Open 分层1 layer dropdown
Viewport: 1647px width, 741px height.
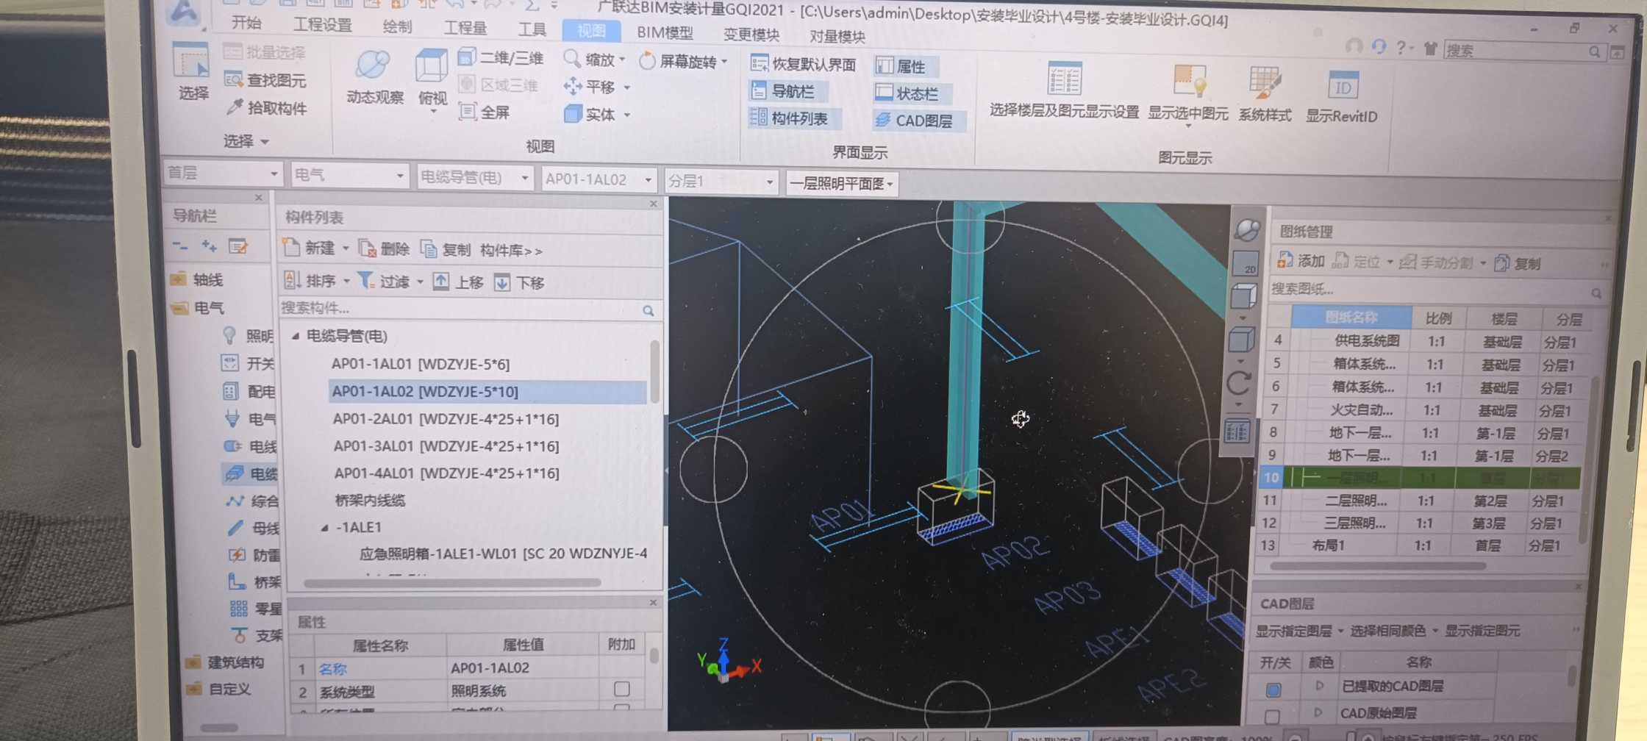tap(721, 182)
